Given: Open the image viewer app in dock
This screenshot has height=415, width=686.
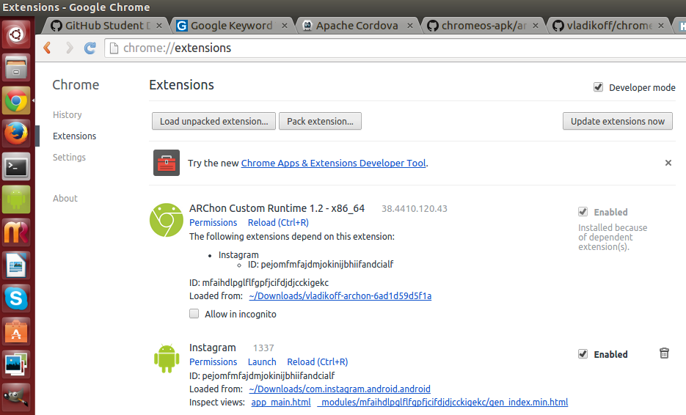Looking at the screenshot, I should (16, 364).
